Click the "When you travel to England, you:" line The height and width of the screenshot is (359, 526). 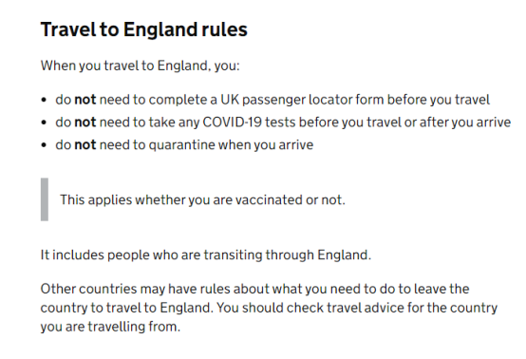(141, 66)
